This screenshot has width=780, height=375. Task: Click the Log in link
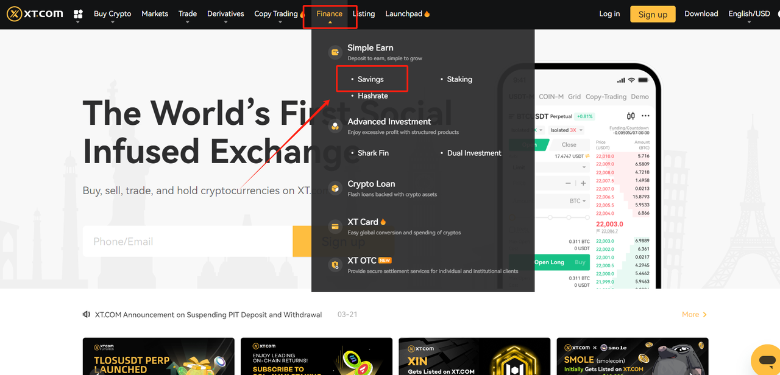(609, 13)
